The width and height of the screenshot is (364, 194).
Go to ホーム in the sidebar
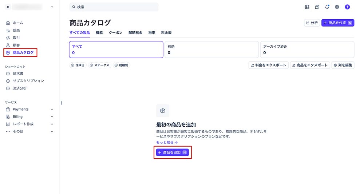click(x=17, y=23)
